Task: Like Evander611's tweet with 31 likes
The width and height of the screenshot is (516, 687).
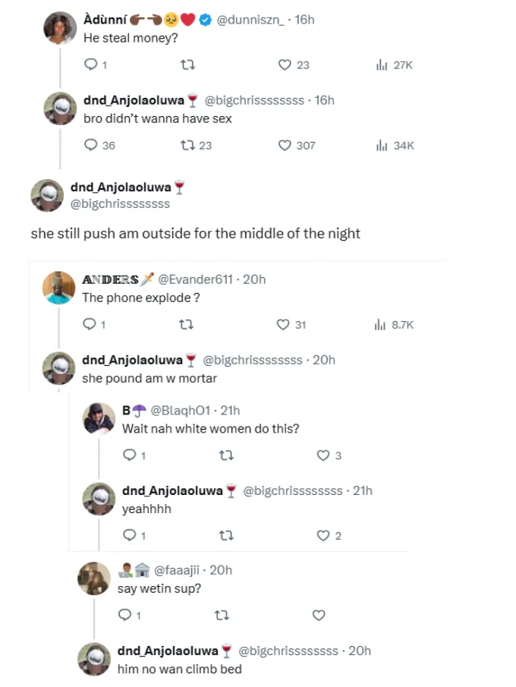Action: click(283, 325)
